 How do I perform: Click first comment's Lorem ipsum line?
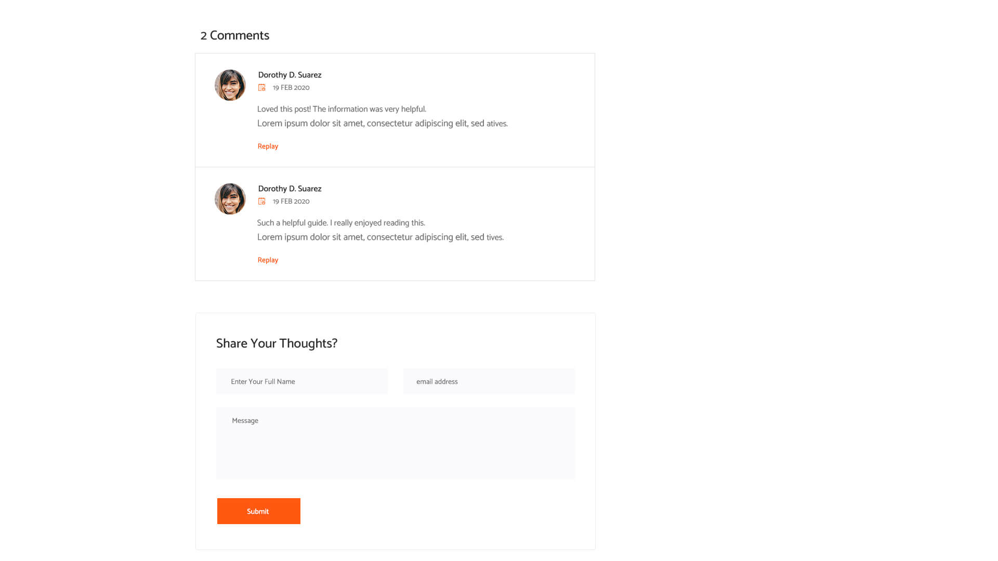coord(383,124)
